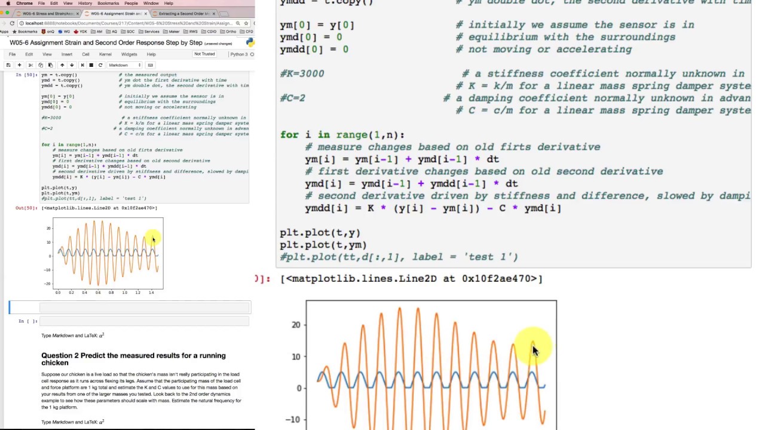Select the 'Question 2 Predict the measured results' heading
The height and width of the screenshot is (430, 765).
pyautogui.click(x=133, y=359)
